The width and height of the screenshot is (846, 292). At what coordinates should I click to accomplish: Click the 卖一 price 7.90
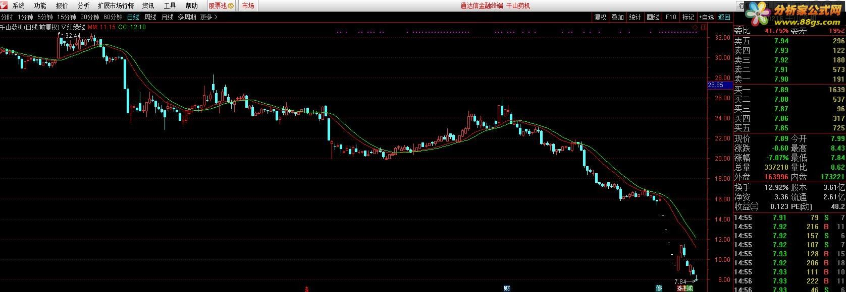781,80
